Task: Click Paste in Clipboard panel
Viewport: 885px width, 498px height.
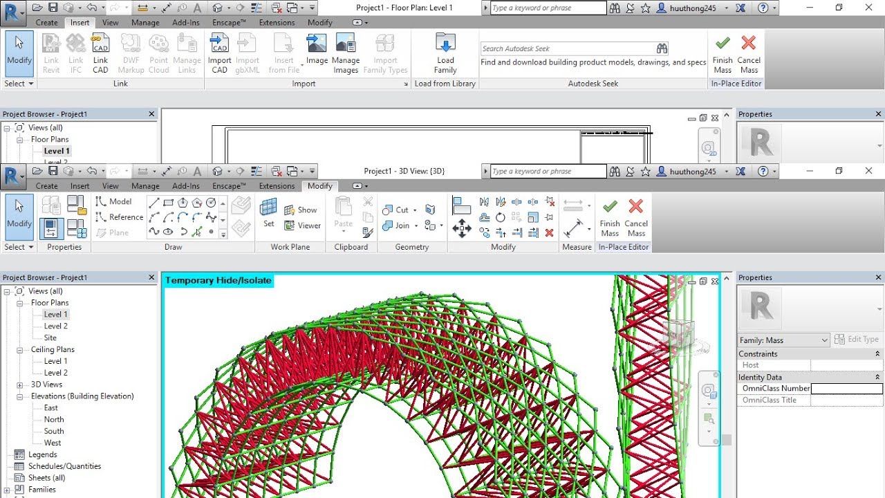Action: [344, 217]
